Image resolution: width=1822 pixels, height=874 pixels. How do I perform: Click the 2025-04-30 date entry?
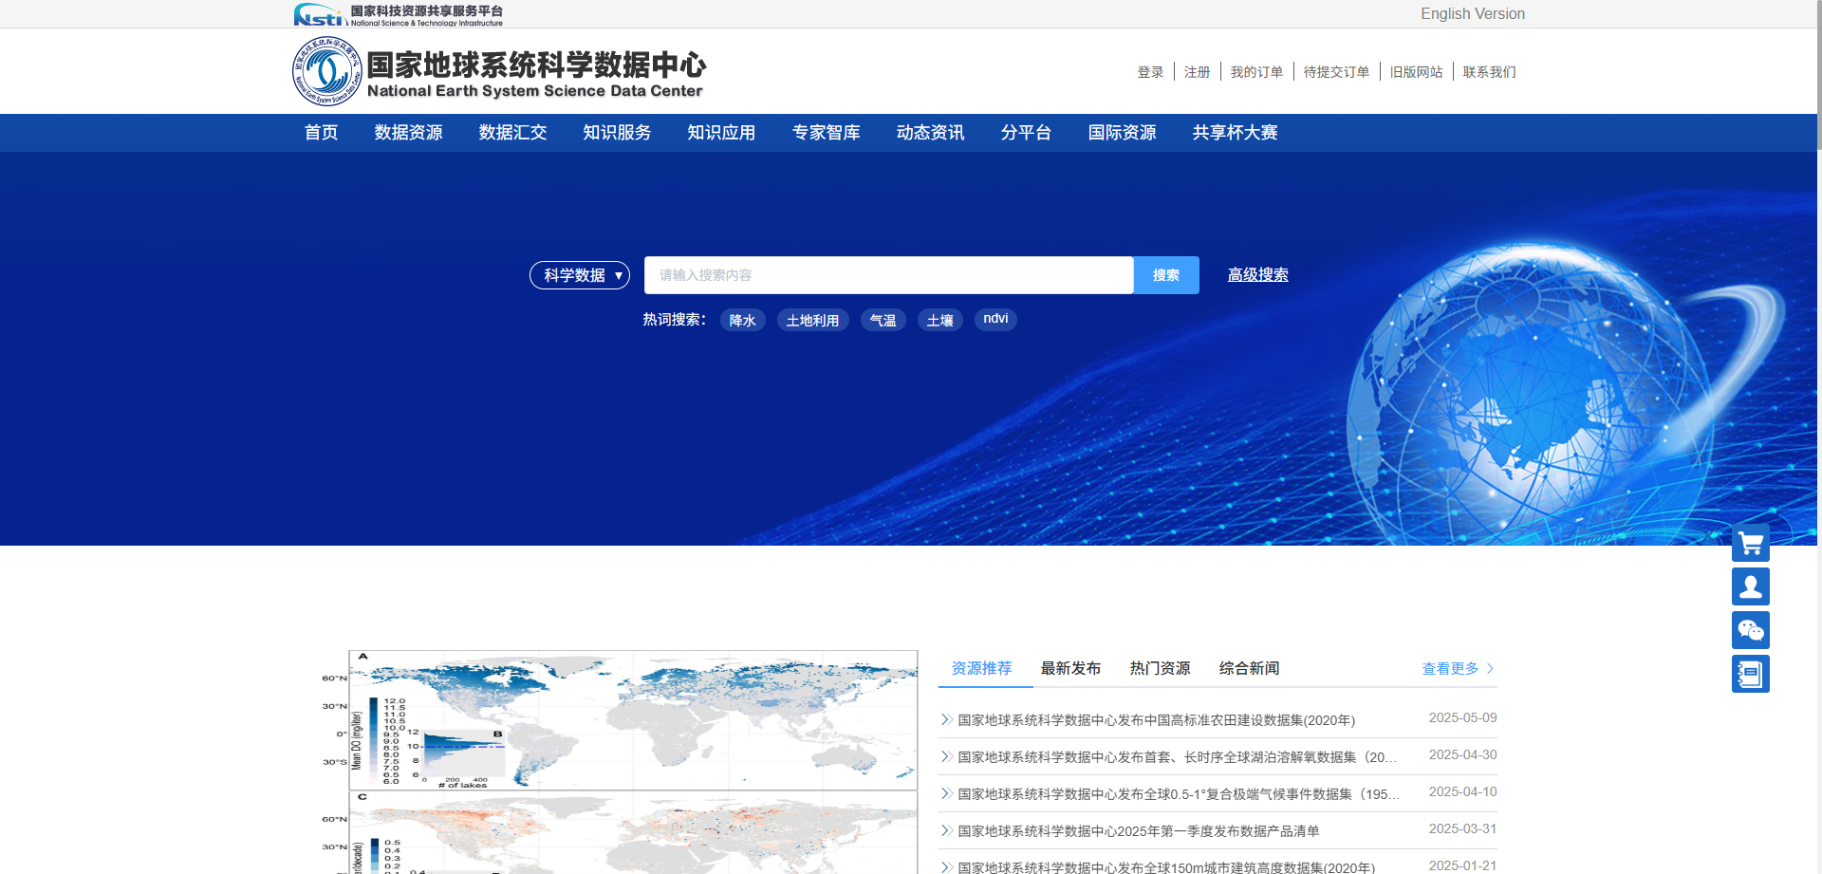click(1462, 755)
